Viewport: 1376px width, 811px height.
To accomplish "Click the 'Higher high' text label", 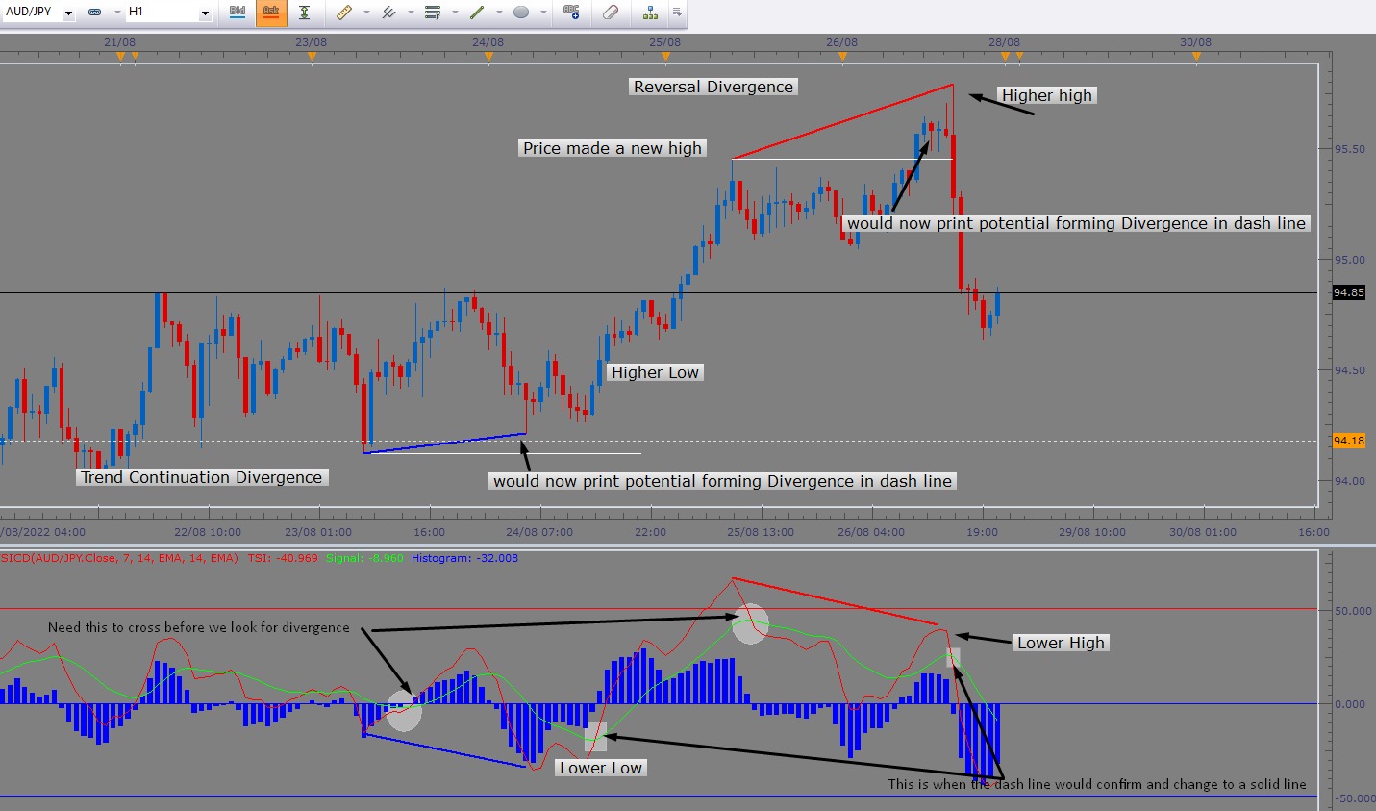I will click(x=1047, y=95).
